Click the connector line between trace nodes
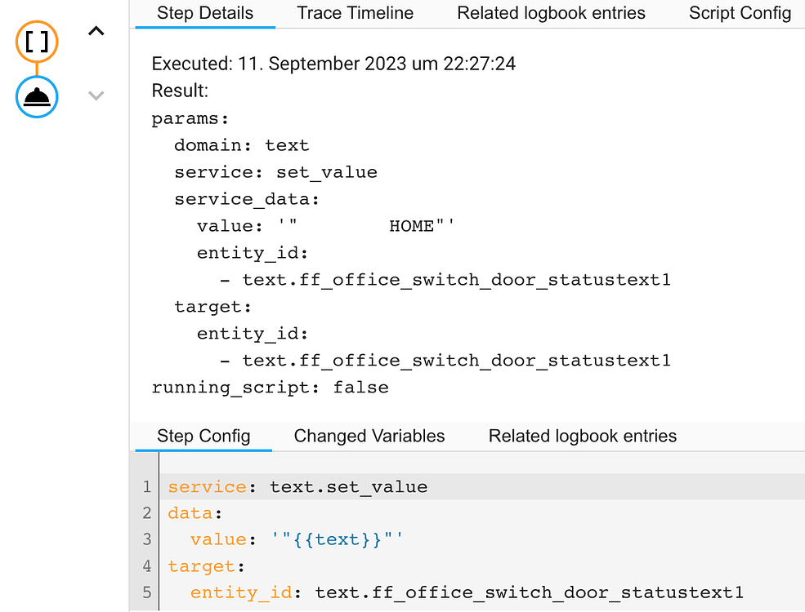 coord(36,69)
